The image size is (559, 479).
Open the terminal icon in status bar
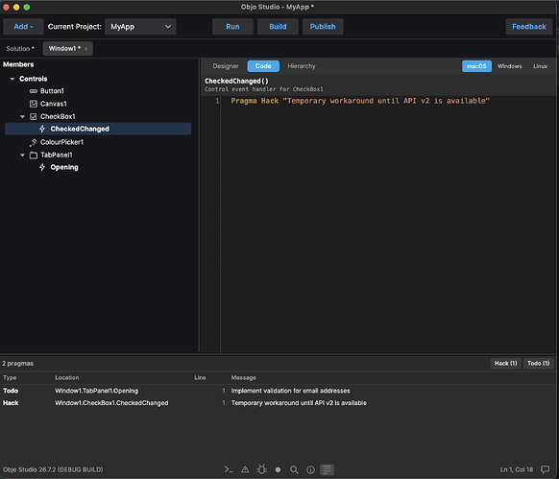(x=229, y=469)
